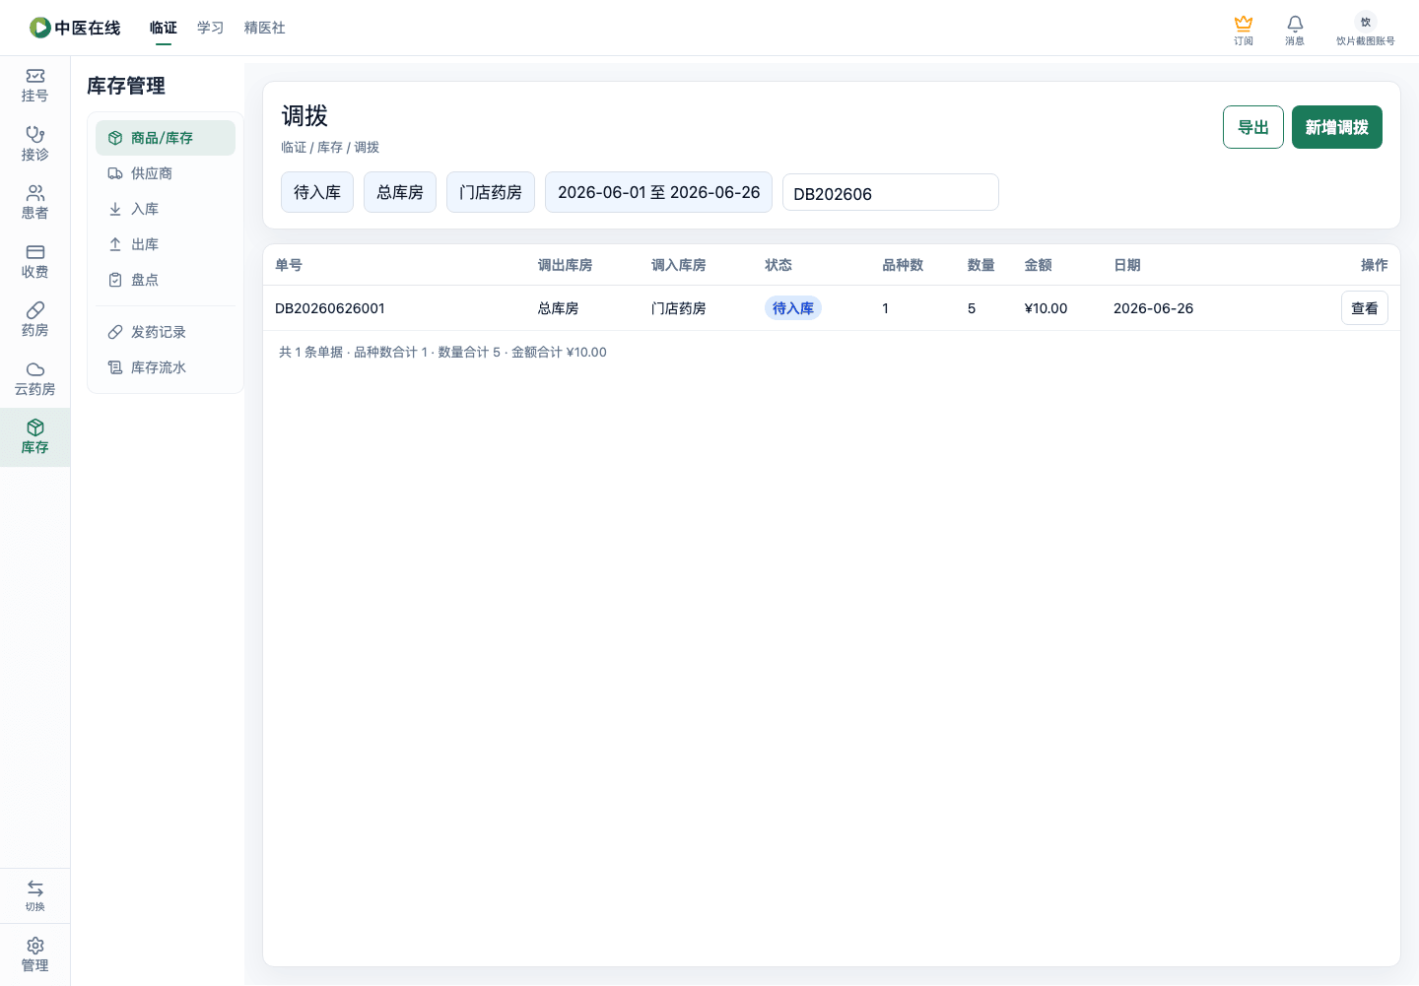Image resolution: width=1419 pixels, height=986 pixels.
Task: Open the date range 2026-06-01 至 2026-06-26 picker
Action: (x=659, y=192)
